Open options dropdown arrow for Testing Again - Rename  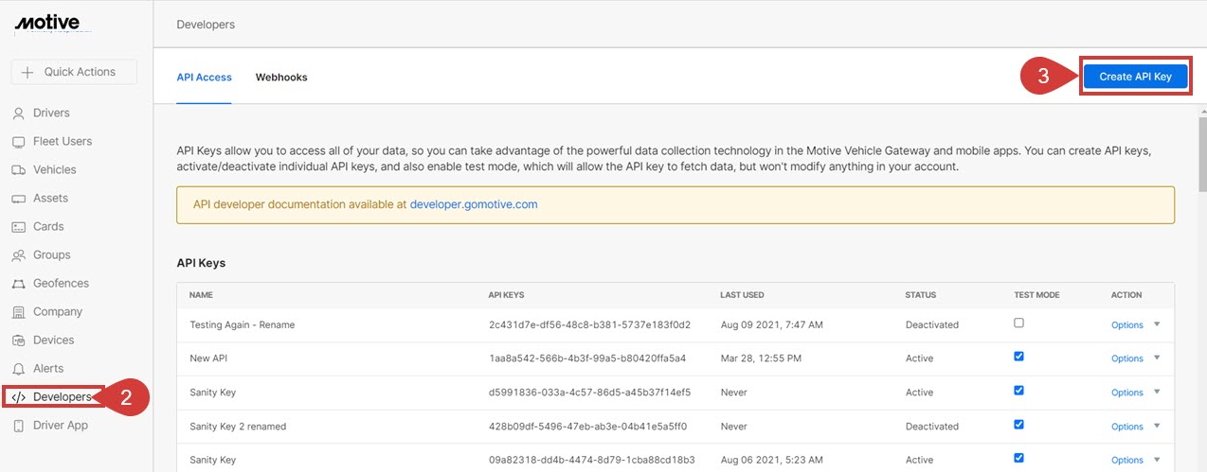pyautogui.click(x=1157, y=324)
